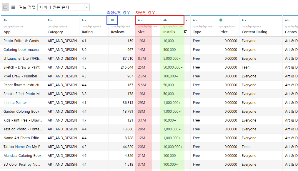Click the 'Pixel Draw - Number' cell
This screenshot has height=171, width=298.
(23, 76)
